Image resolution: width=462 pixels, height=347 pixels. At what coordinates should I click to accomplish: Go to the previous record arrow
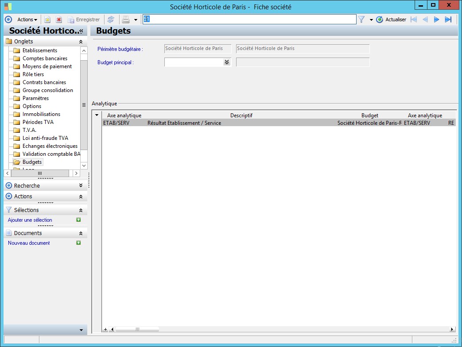point(425,19)
